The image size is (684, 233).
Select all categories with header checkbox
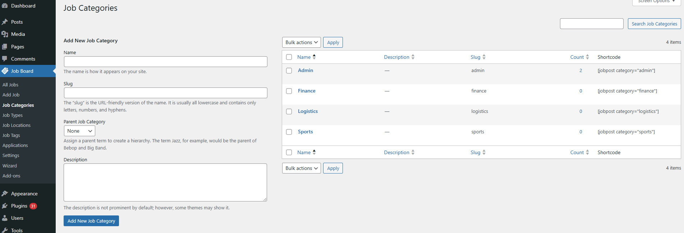click(289, 57)
